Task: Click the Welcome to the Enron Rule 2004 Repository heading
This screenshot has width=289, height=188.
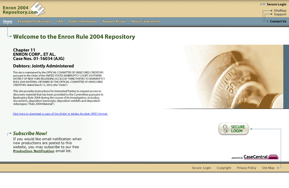Action: tap(74, 37)
